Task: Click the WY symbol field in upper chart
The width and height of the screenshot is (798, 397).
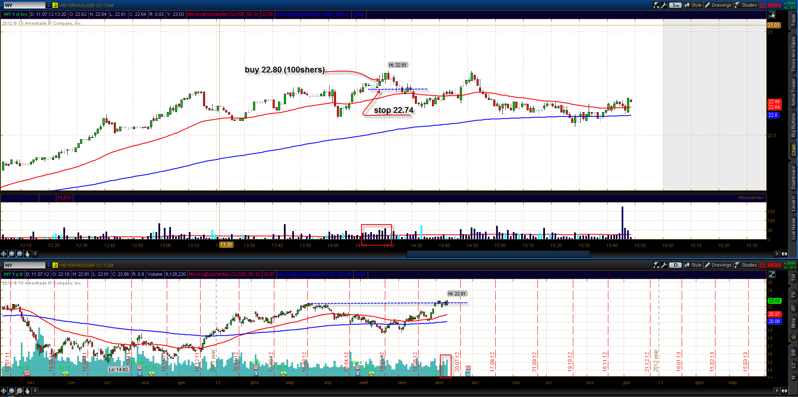Action: coord(24,5)
